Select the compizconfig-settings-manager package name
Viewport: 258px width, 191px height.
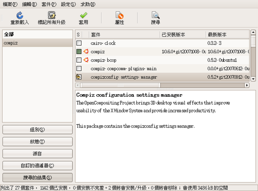124,77
